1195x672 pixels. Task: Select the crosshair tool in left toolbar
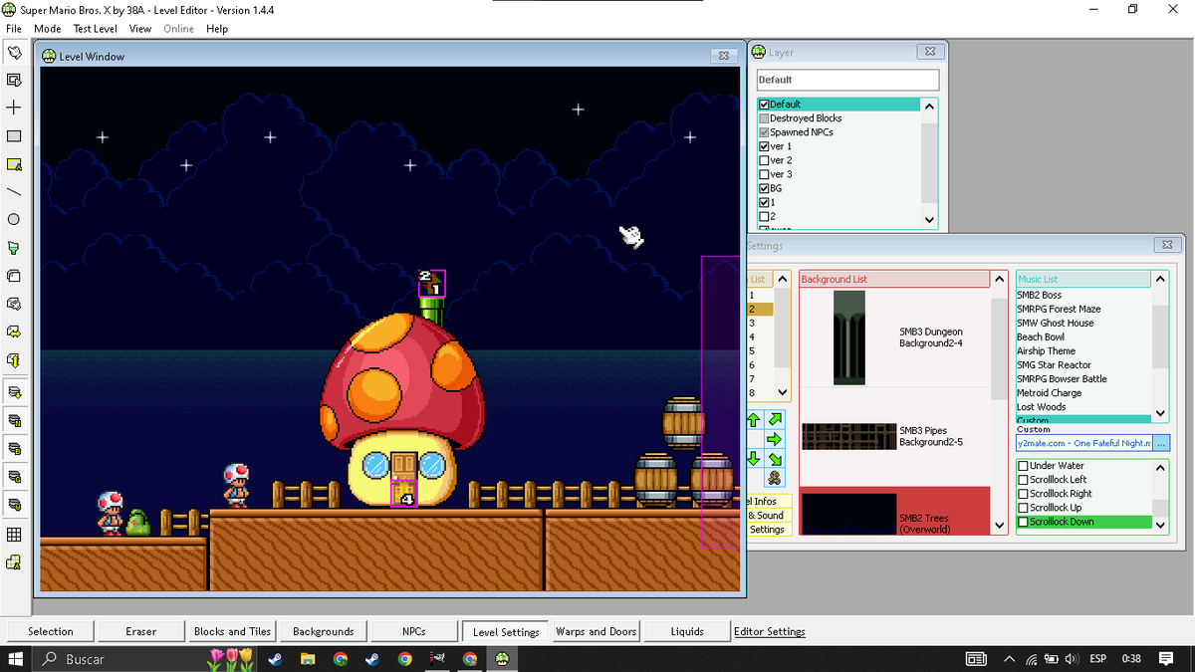[14, 108]
